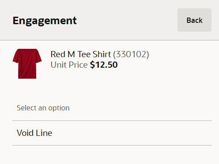Click the word Shirt in the product title
This screenshot has width=219, height=164.
point(102,54)
